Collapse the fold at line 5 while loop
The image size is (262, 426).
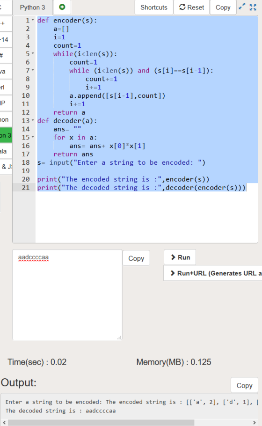coord(33,53)
